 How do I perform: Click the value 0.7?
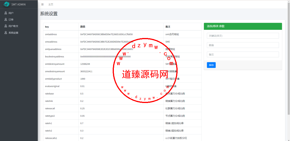point(82,123)
